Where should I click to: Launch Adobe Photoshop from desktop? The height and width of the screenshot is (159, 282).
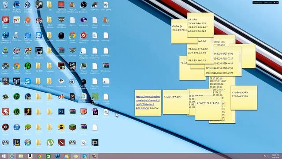click(x=61, y=112)
